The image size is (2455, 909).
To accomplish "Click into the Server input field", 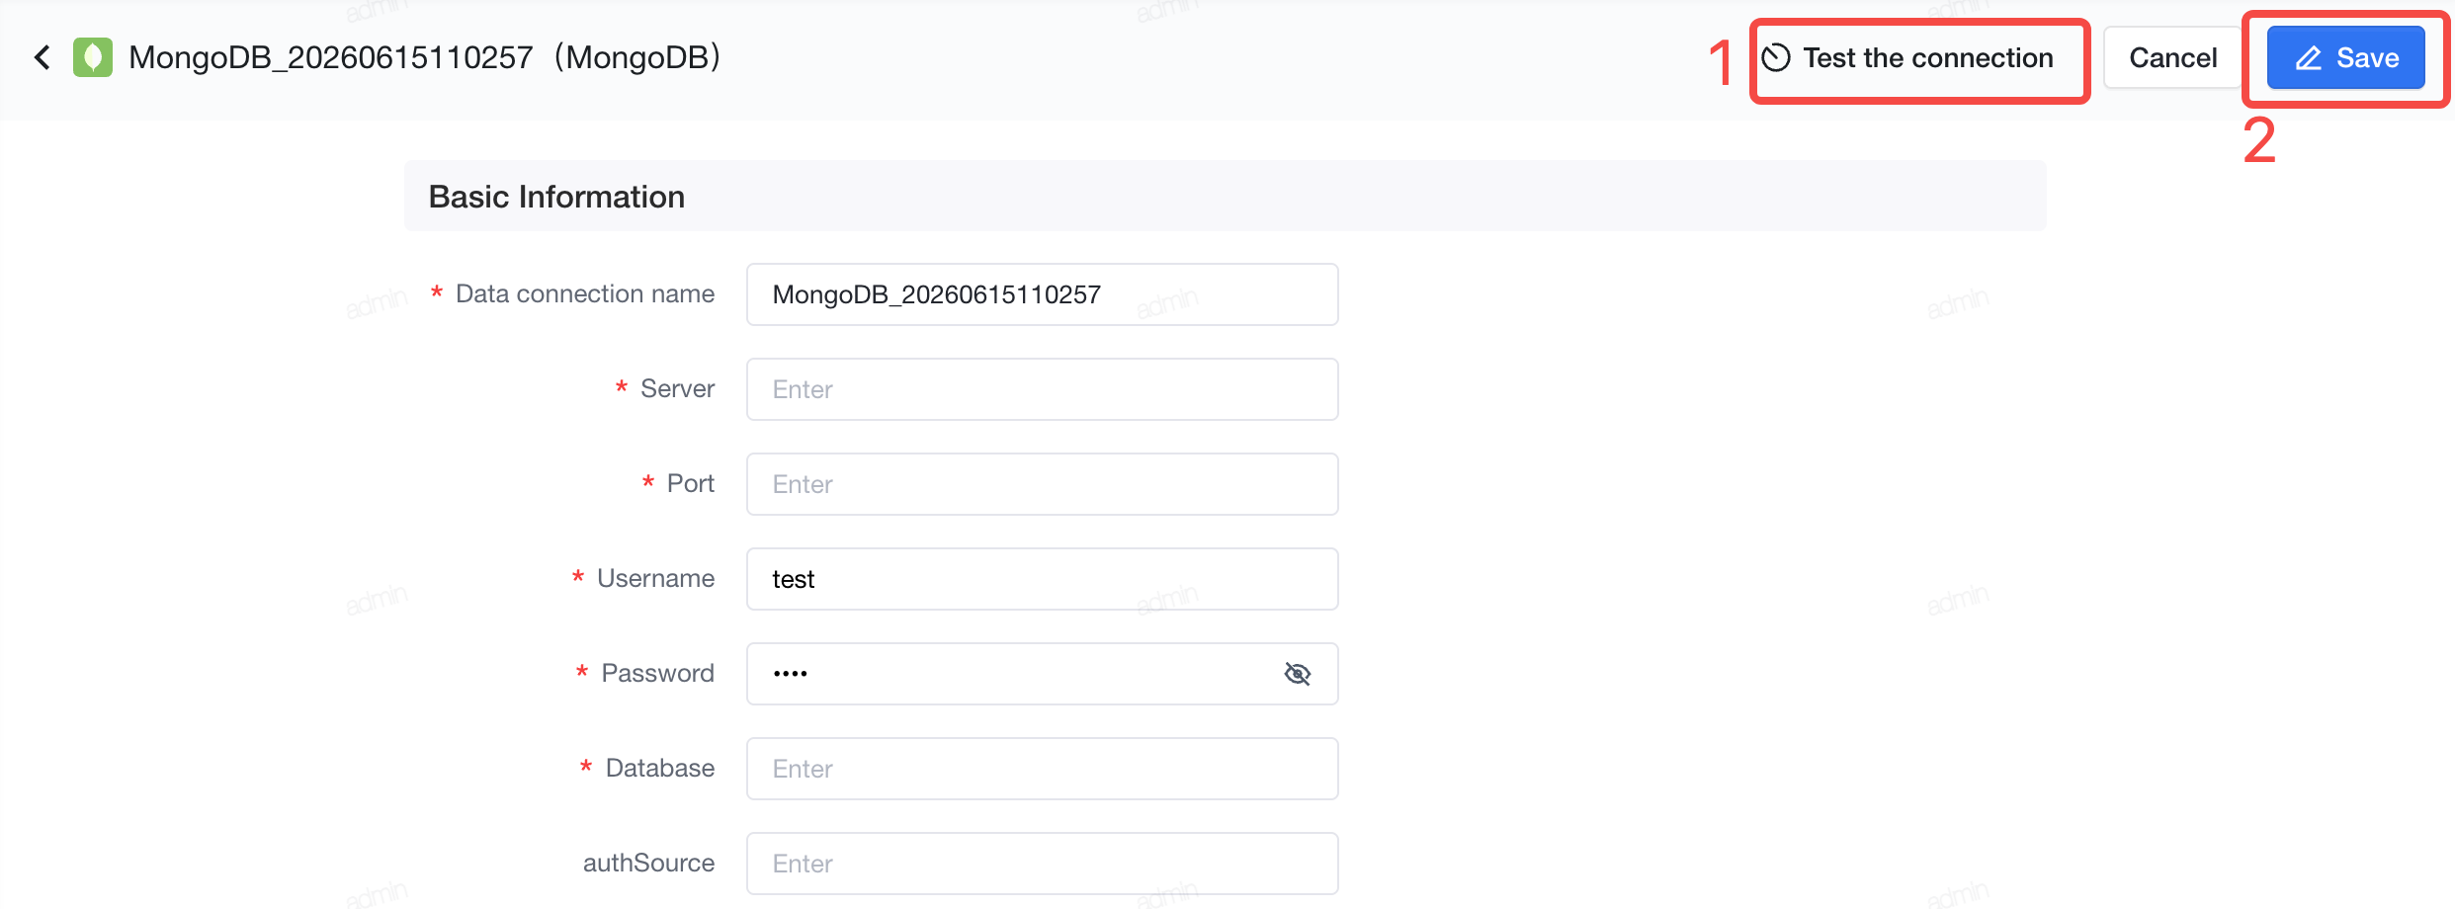I will pyautogui.click(x=1043, y=389).
